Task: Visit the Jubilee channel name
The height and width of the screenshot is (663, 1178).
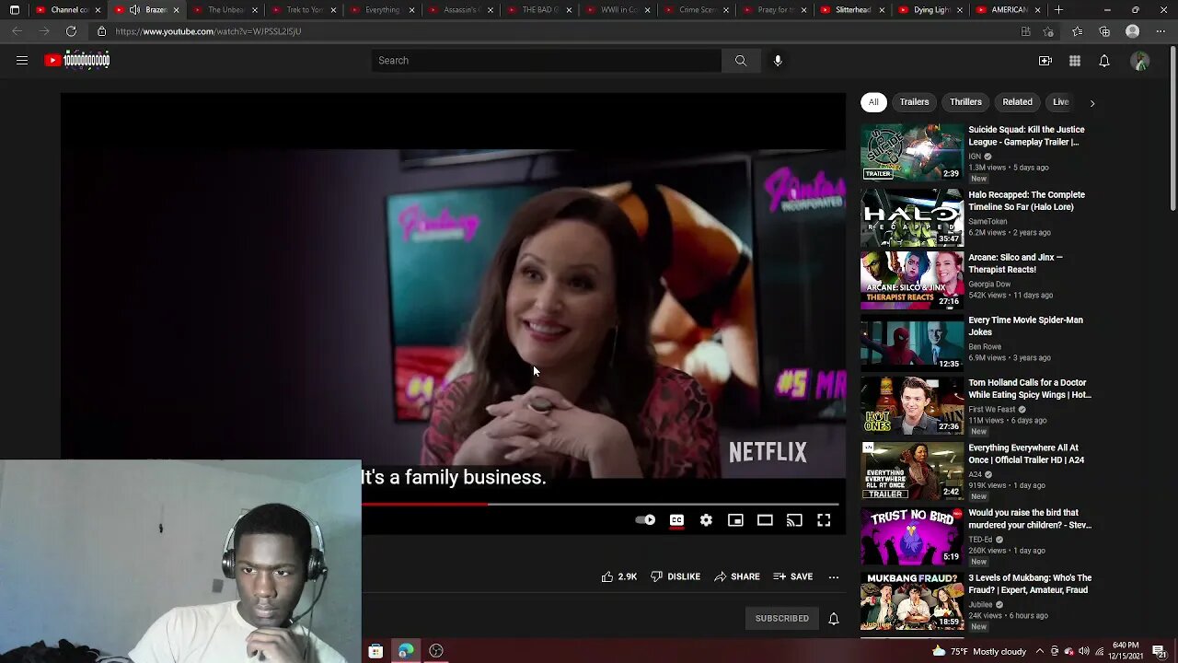Action: [x=980, y=604]
